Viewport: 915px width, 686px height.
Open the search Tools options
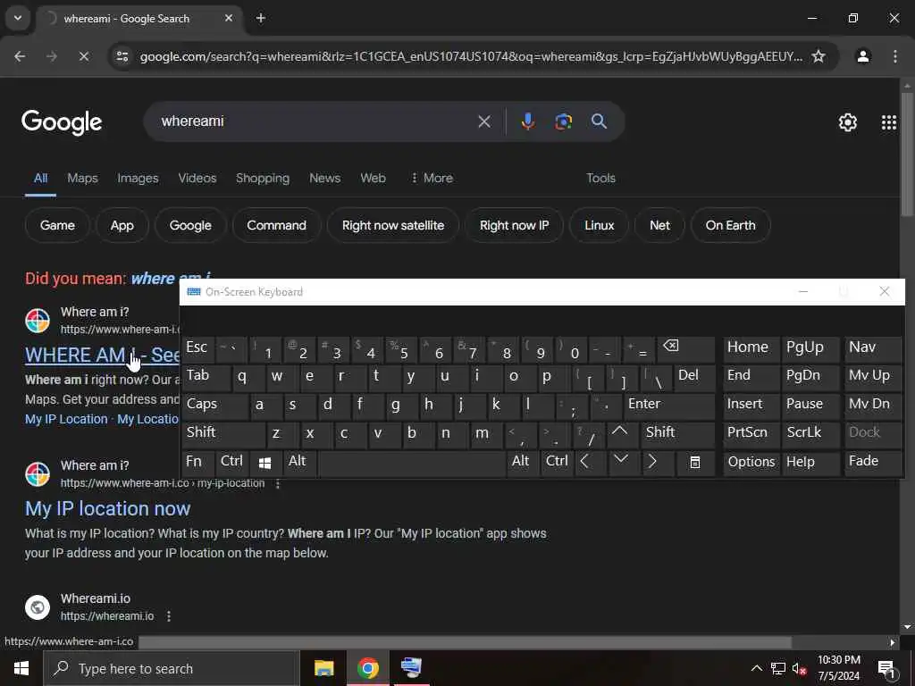tap(600, 178)
